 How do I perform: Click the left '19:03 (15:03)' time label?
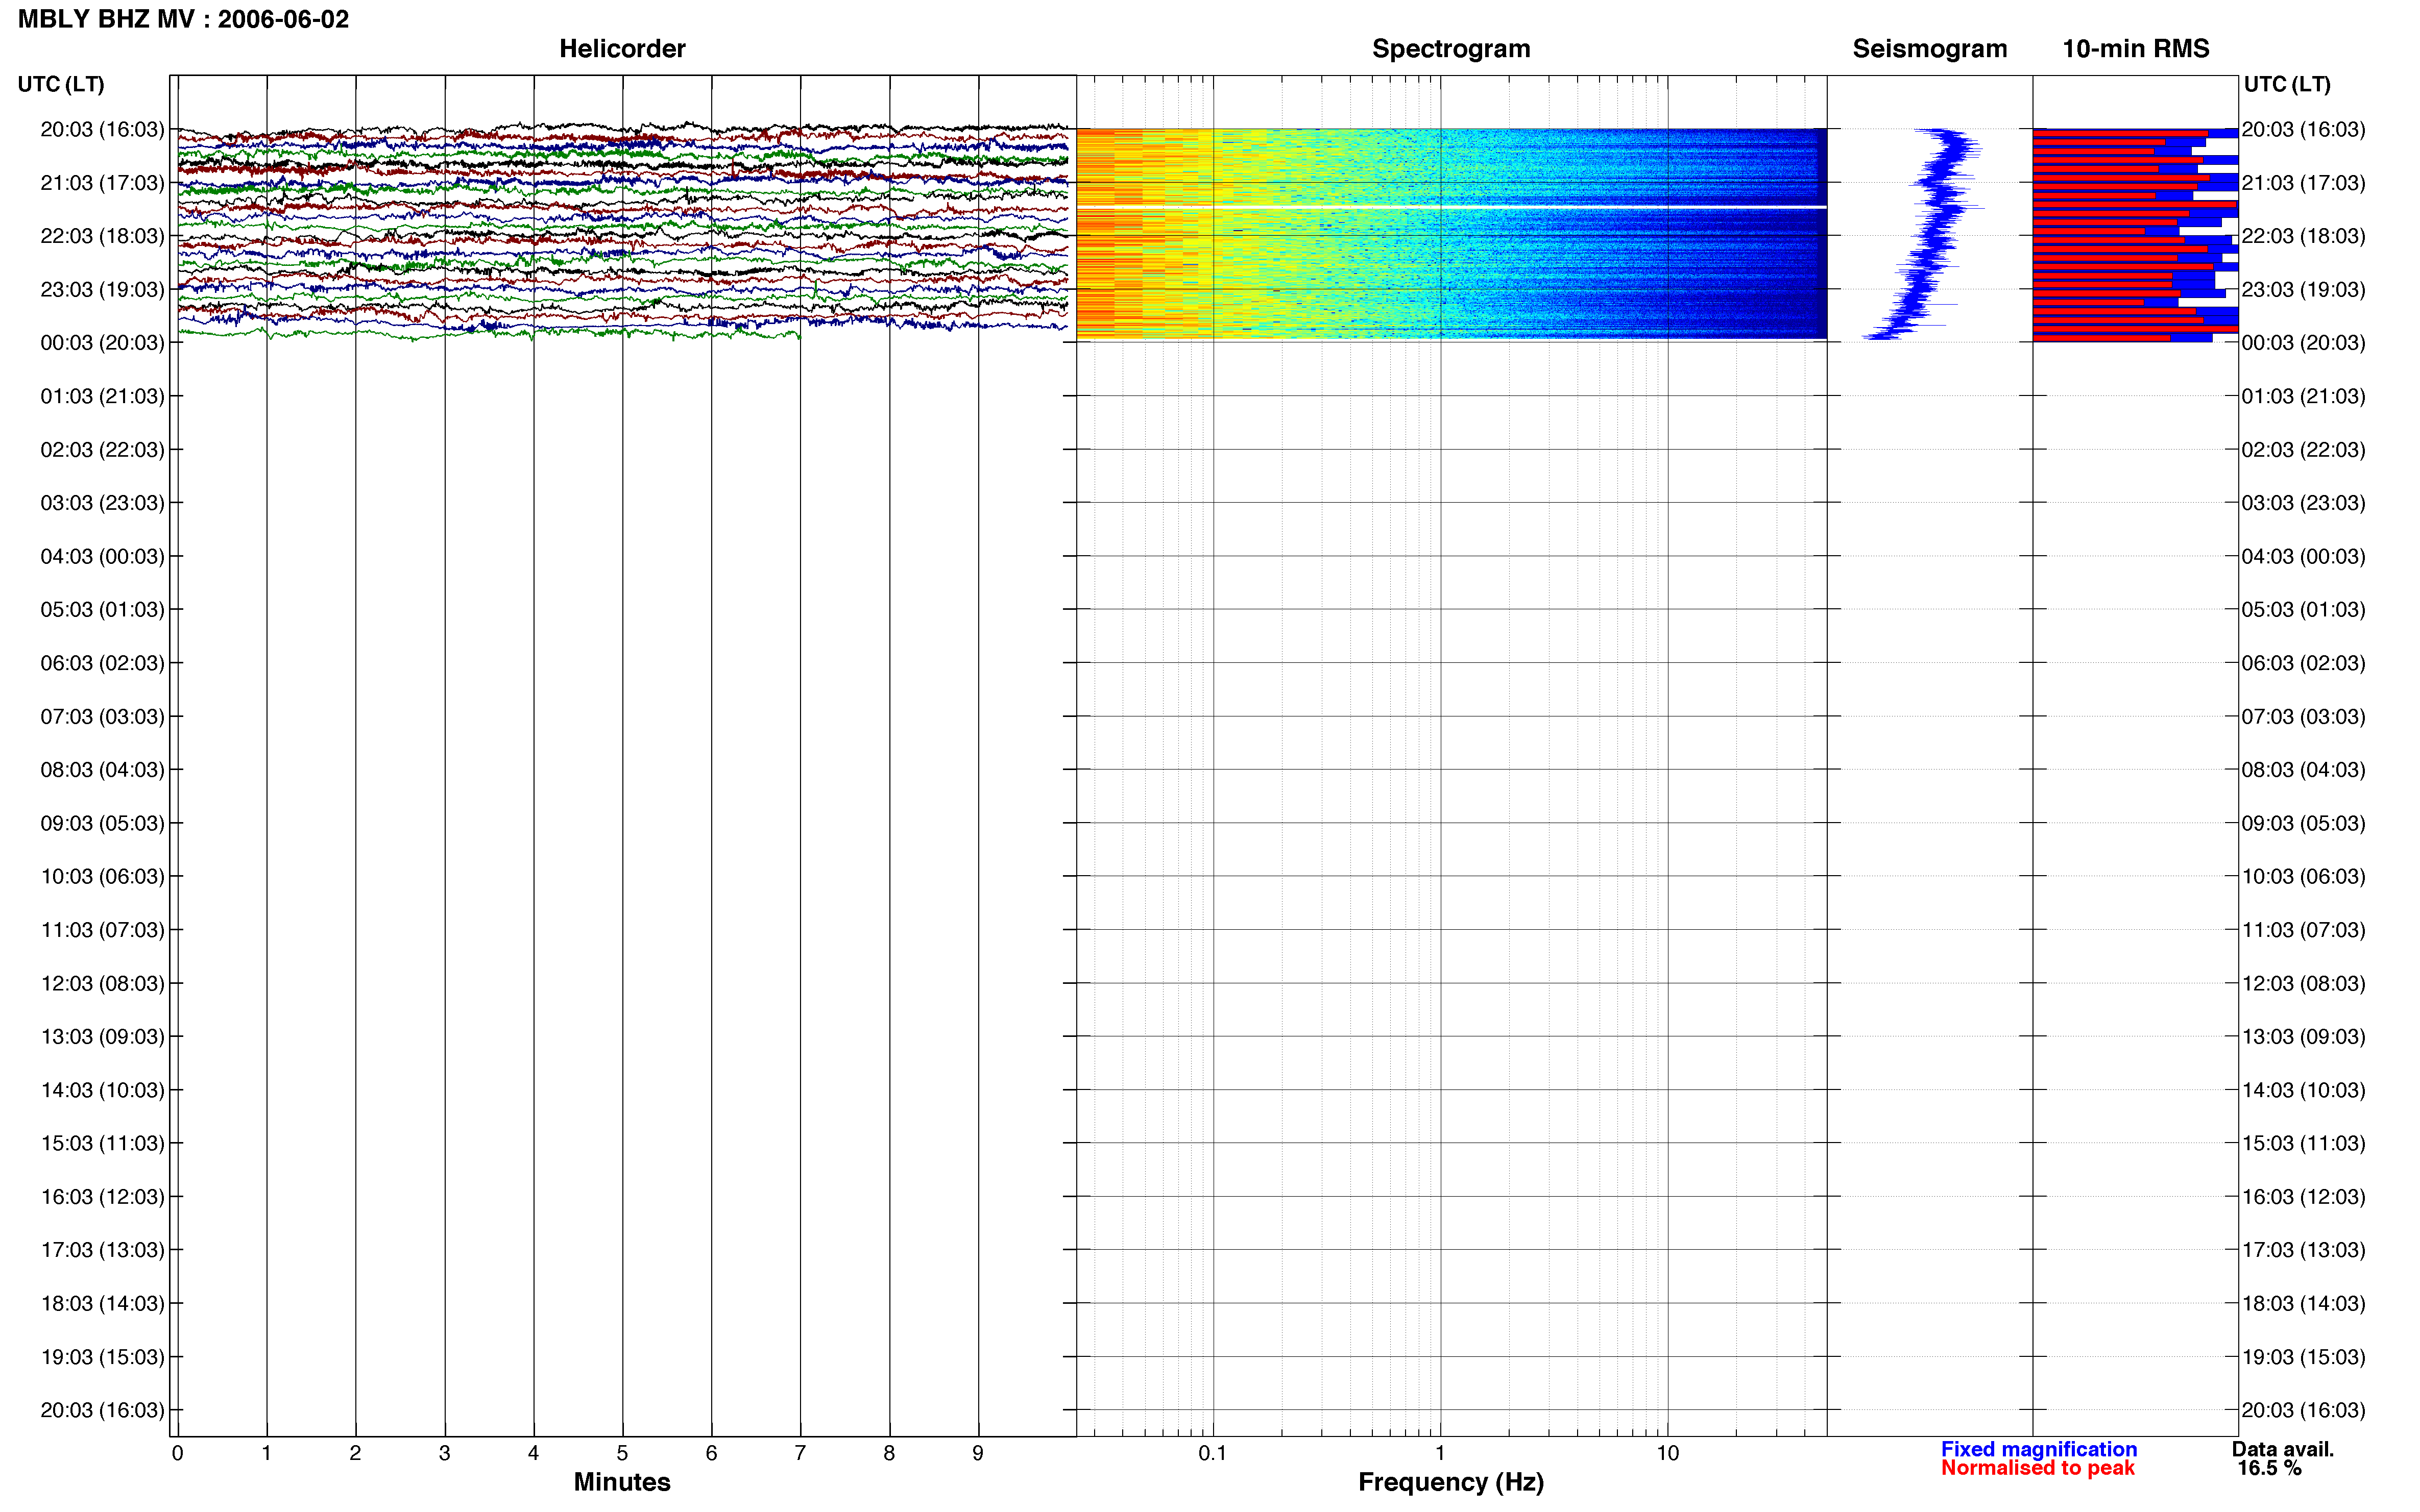102,1357
